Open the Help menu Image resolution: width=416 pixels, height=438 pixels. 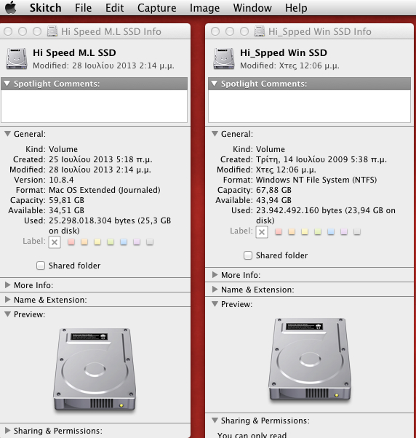296,8
